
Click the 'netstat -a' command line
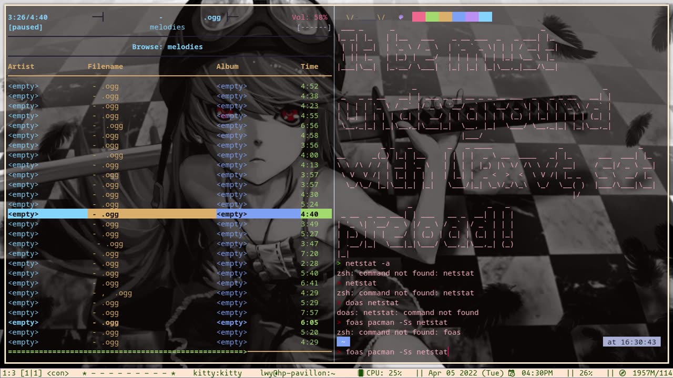[368, 264]
